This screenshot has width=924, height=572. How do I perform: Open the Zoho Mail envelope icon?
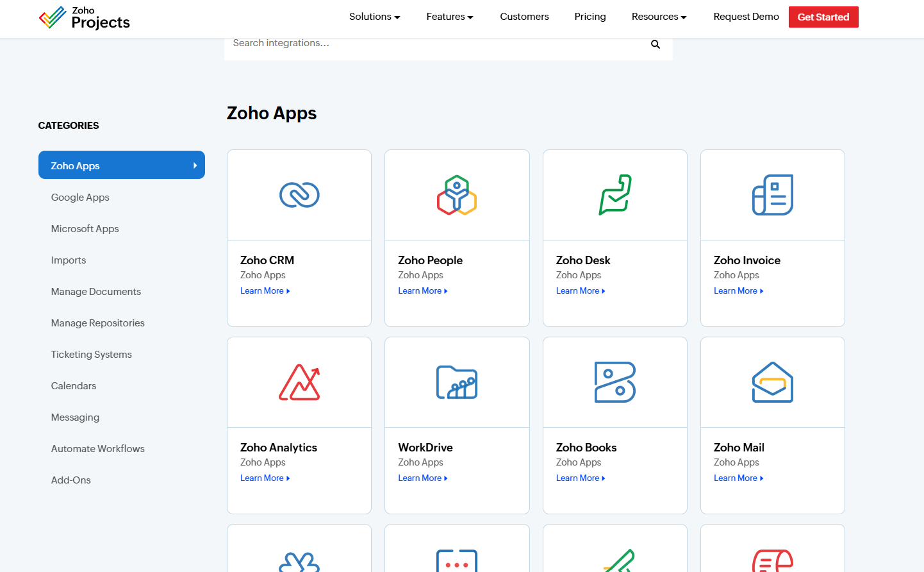tap(773, 382)
